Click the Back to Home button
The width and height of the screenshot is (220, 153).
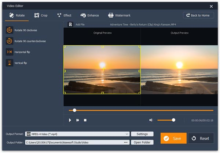[198, 15]
